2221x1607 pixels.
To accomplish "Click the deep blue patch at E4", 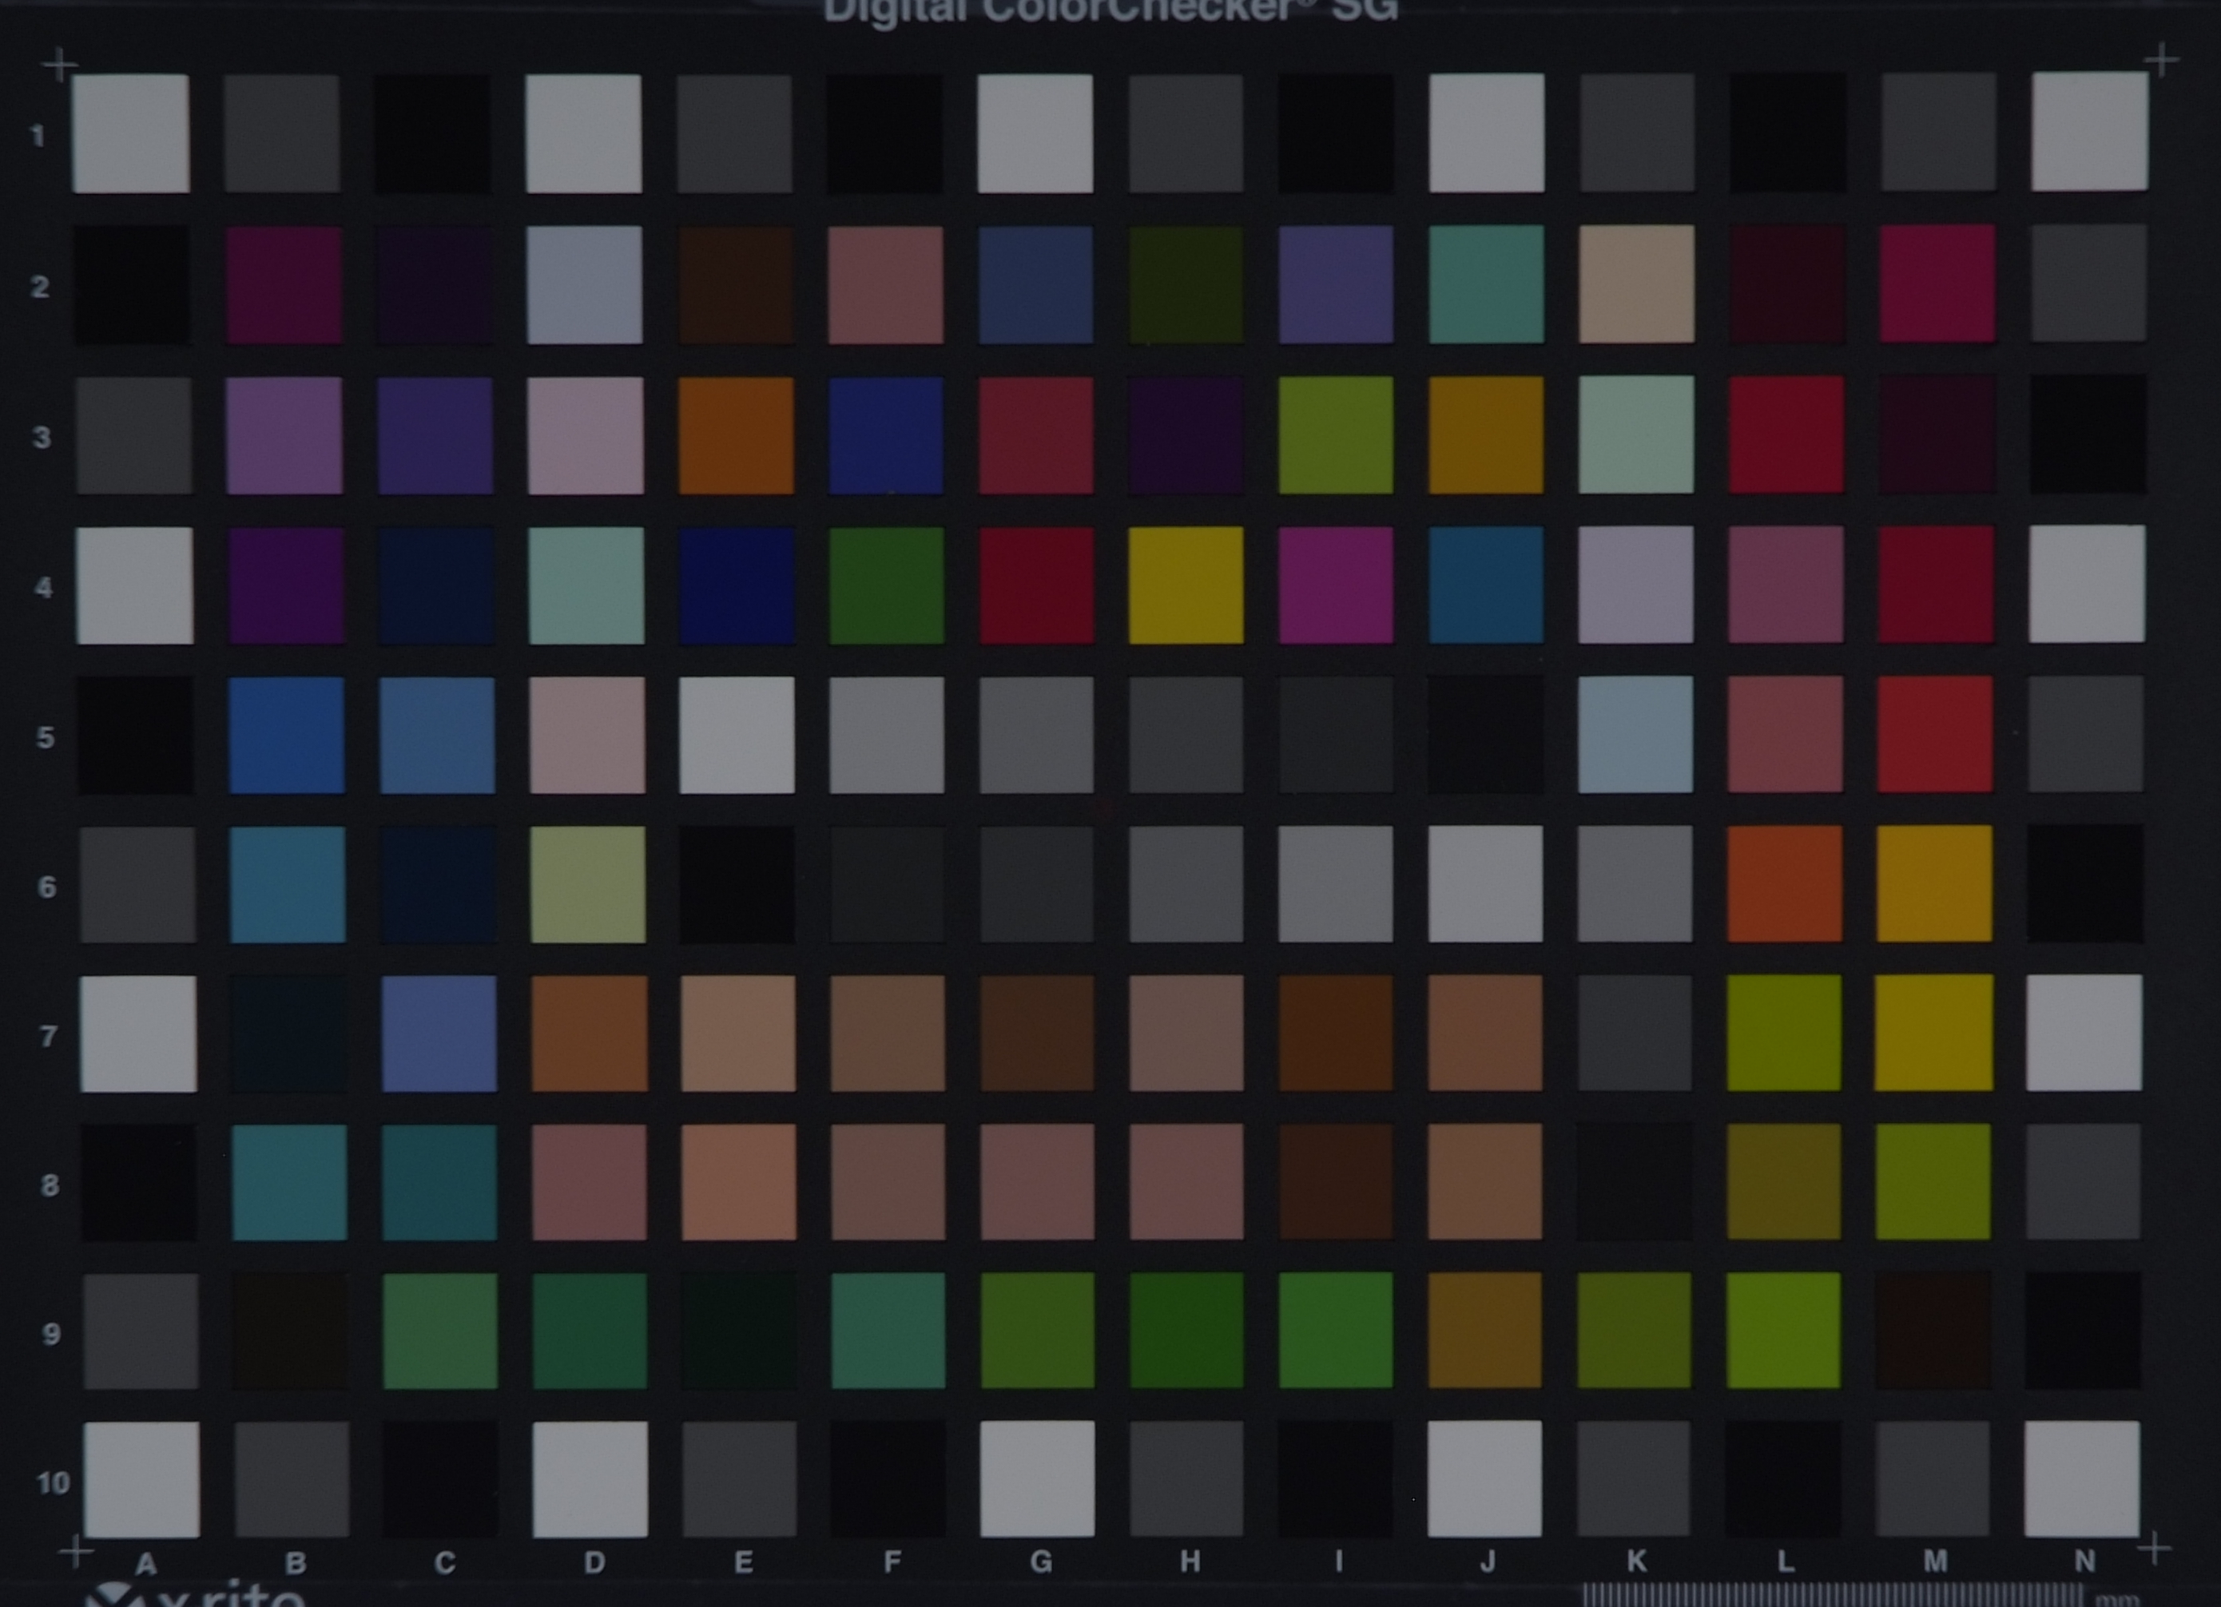I will tap(737, 585).
